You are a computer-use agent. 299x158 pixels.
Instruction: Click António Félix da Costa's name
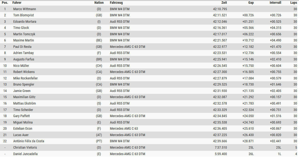click(x=29, y=141)
